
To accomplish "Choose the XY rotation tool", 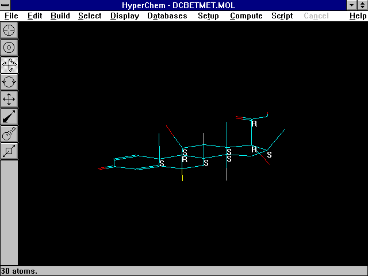I will [x=9, y=64].
